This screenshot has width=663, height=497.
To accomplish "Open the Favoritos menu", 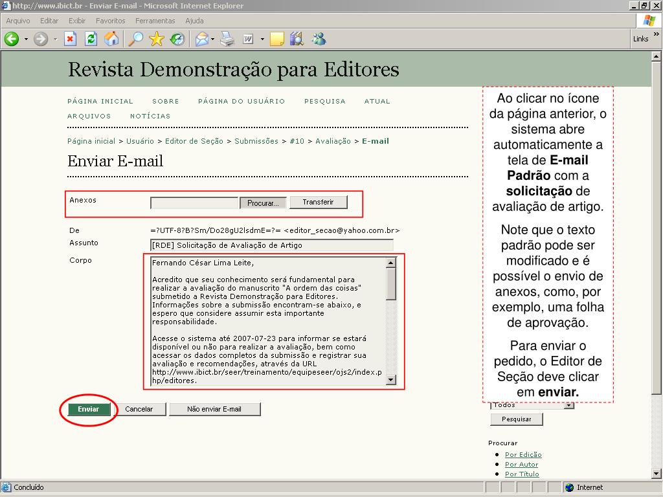I will (110, 21).
